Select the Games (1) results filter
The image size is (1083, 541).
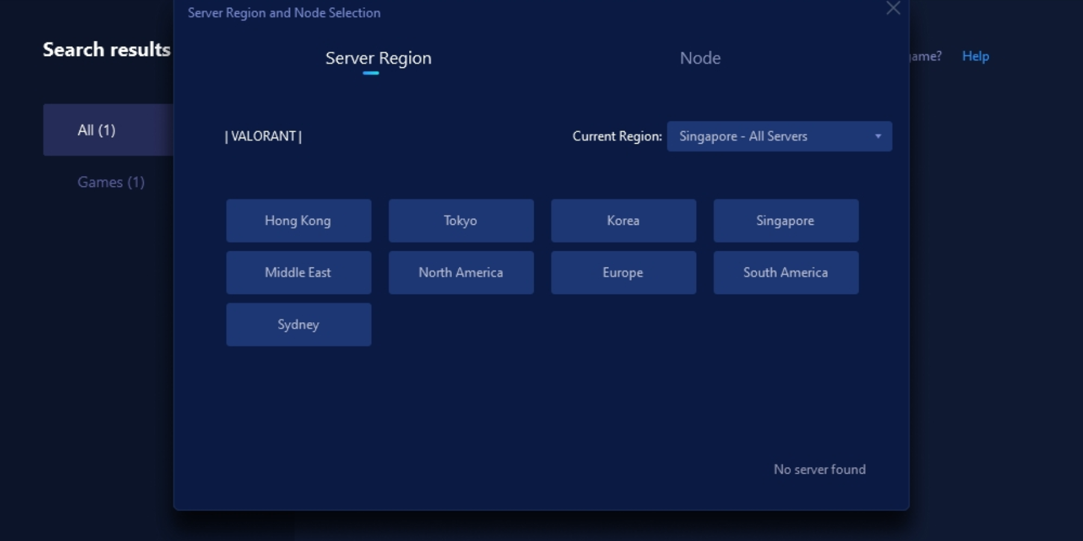111,182
